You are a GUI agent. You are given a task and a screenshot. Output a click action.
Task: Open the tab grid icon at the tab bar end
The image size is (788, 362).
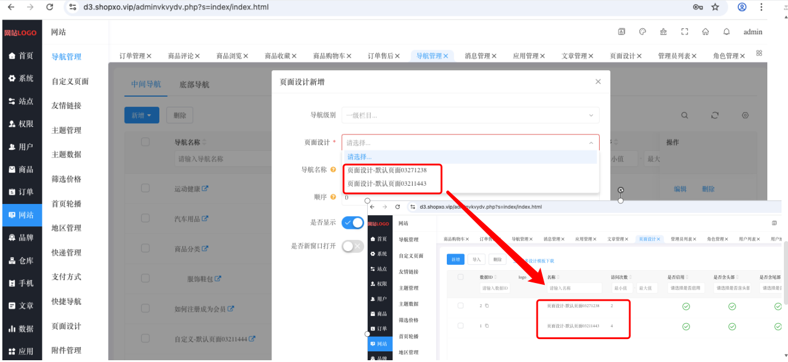(x=759, y=53)
